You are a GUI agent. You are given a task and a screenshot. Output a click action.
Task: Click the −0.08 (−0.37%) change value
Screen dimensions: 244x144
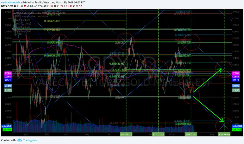point(35,6)
